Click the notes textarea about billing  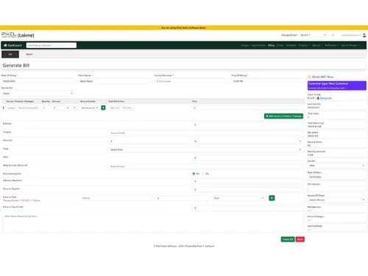(x=153, y=223)
